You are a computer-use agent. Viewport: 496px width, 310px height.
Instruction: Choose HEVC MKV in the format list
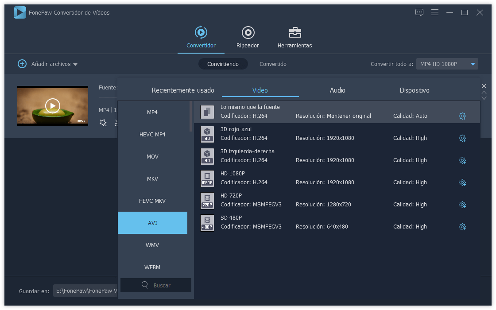point(152,201)
